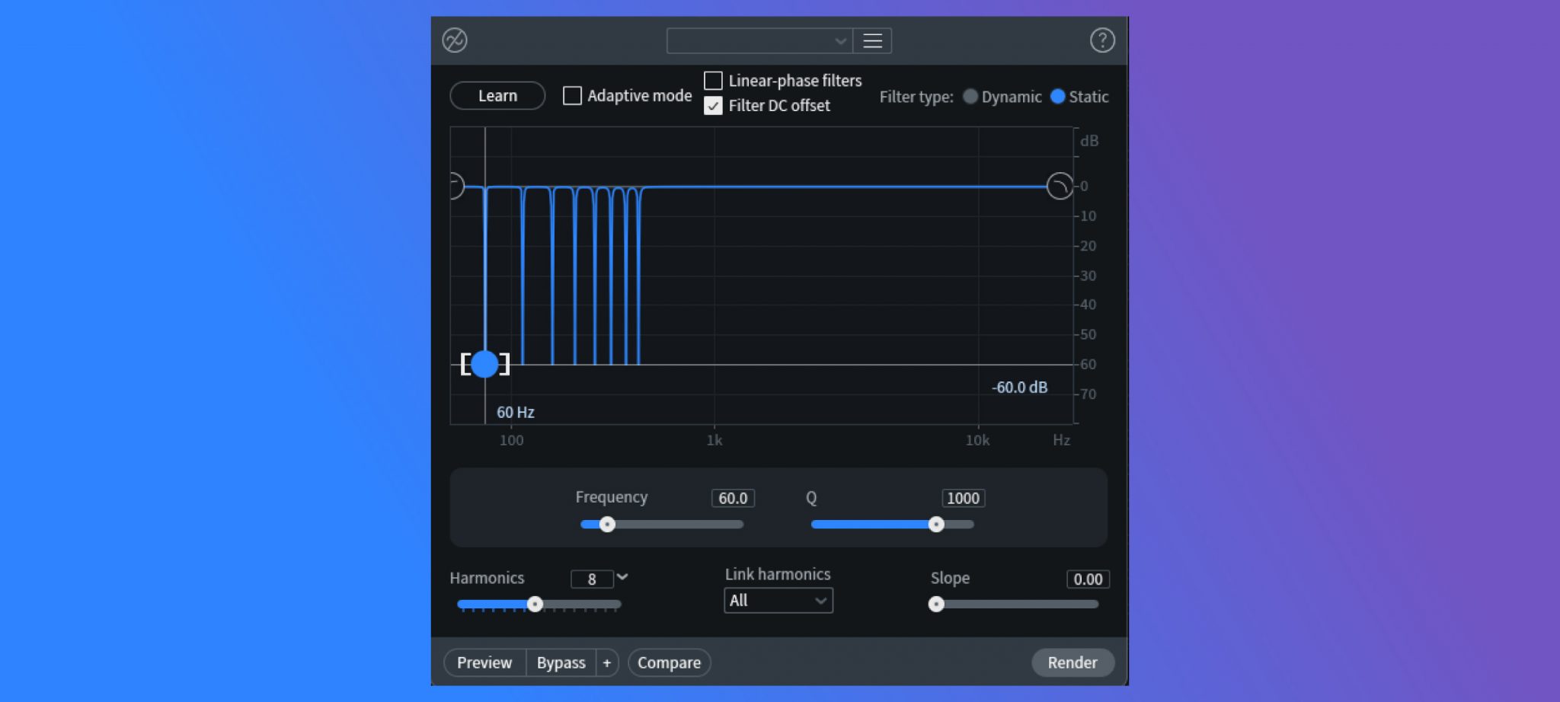1560x702 pixels.
Task: Click the plus icon beside Bypass
Action: coord(607,662)
